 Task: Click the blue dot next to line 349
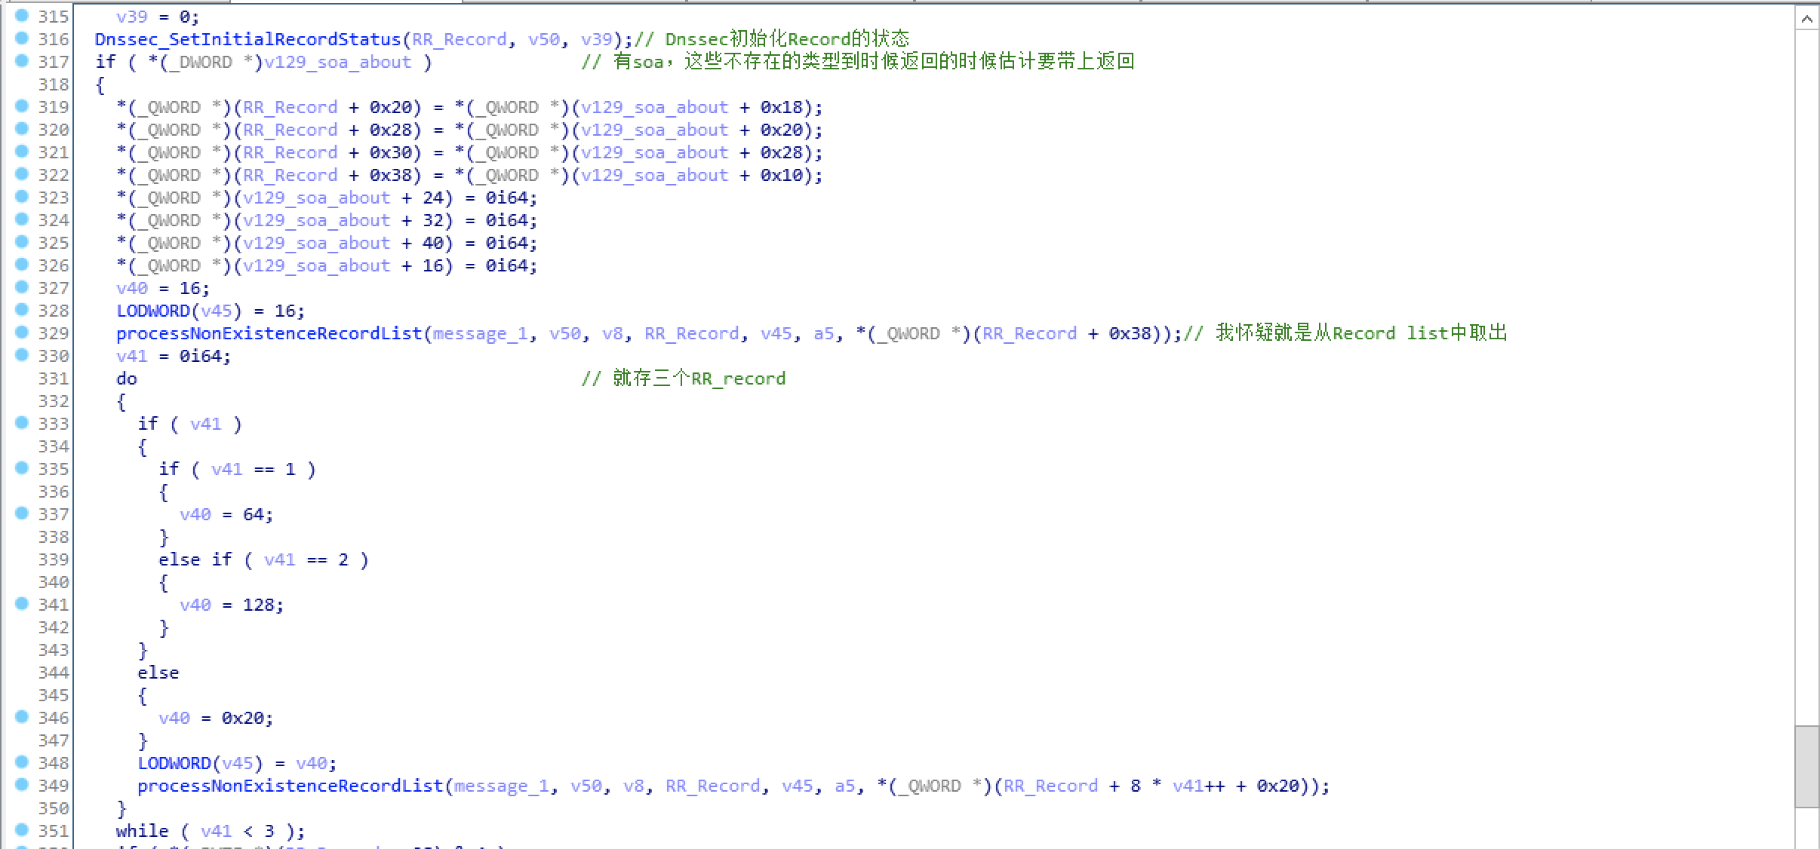[x=22, y=784]
